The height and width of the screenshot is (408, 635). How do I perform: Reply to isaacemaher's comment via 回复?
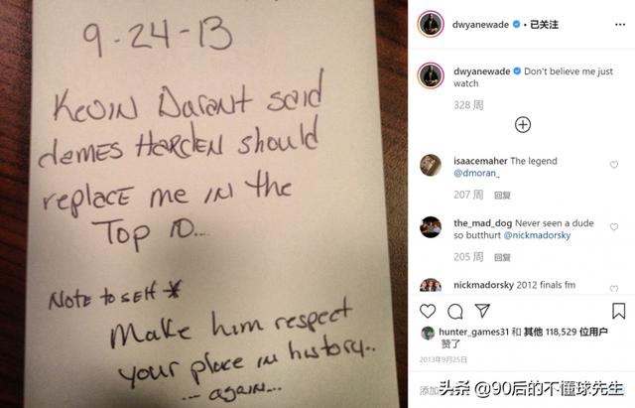502,196
